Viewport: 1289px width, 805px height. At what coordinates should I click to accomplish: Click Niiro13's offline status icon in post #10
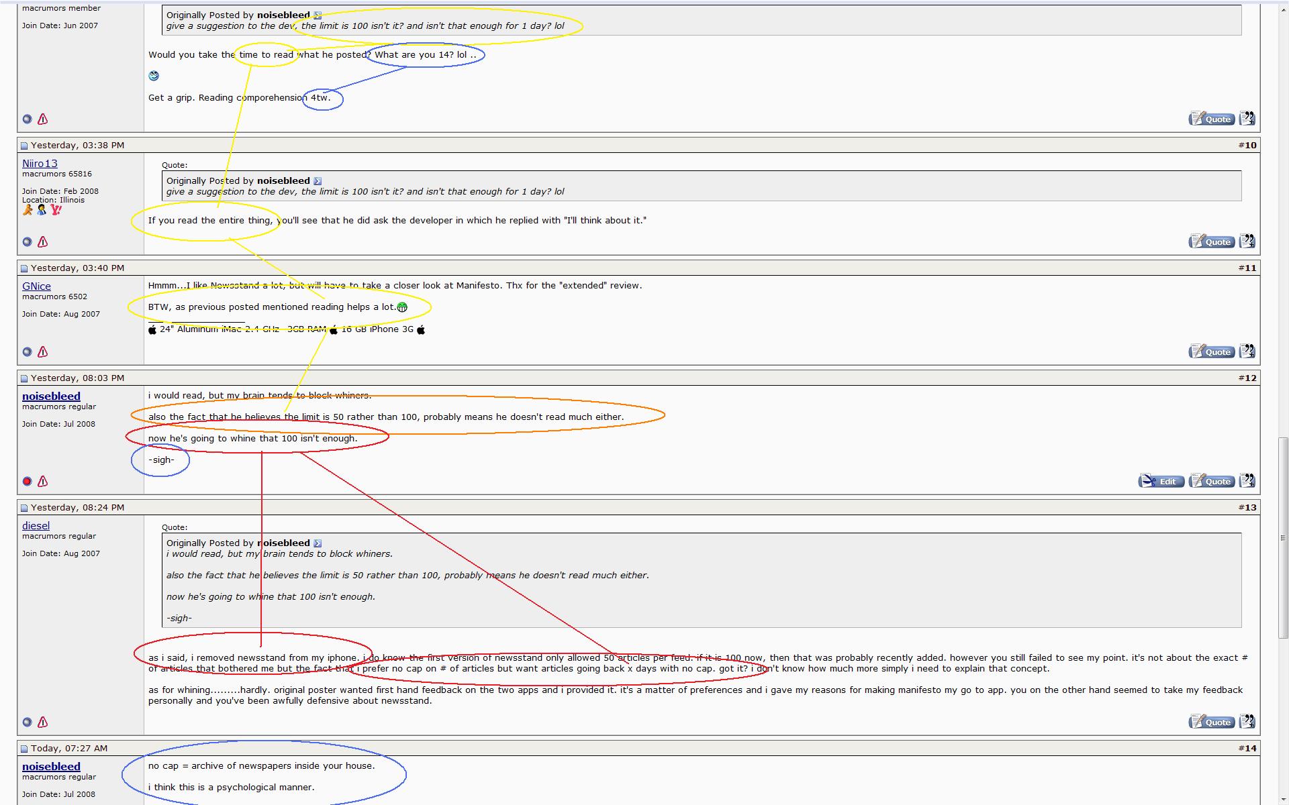(x=27, y=242)
